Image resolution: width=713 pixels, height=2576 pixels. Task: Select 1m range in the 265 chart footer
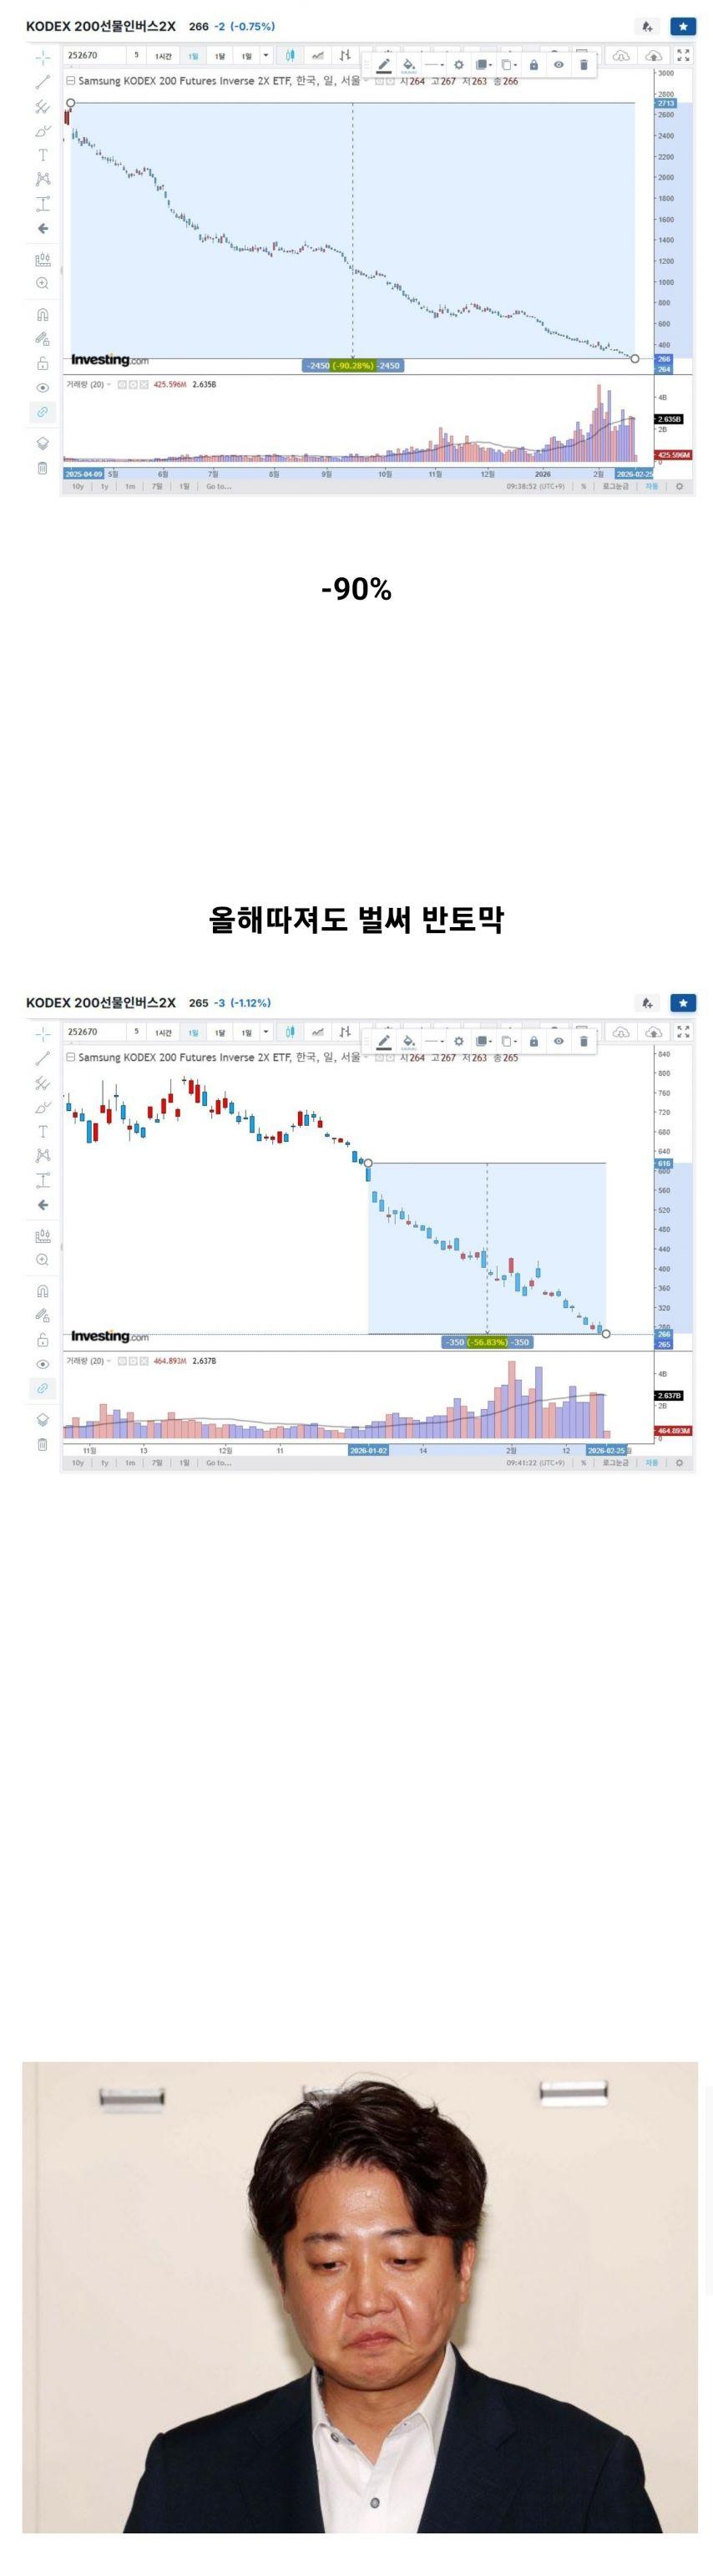(x=130, y=1463)
